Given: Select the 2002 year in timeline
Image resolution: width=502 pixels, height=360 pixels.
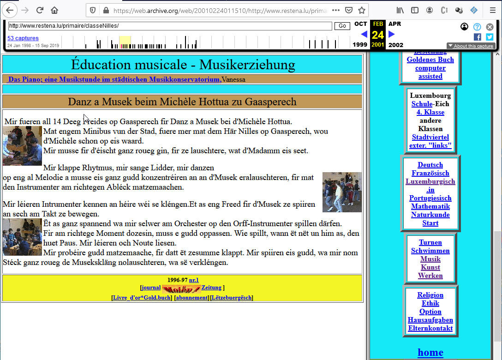Looking at the screenshot, I should pyautogui.click(x=396, y=45).
